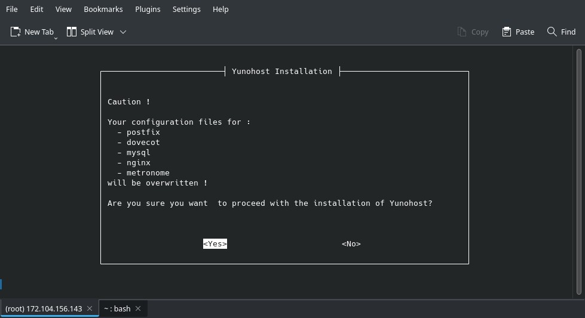Open the Settings menu
The image size is (585, 318).
coord(186,9)
